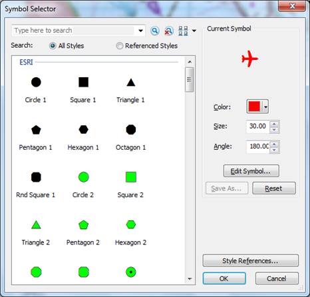Select the green rounded square symbol in bottom row

point(83,272)
